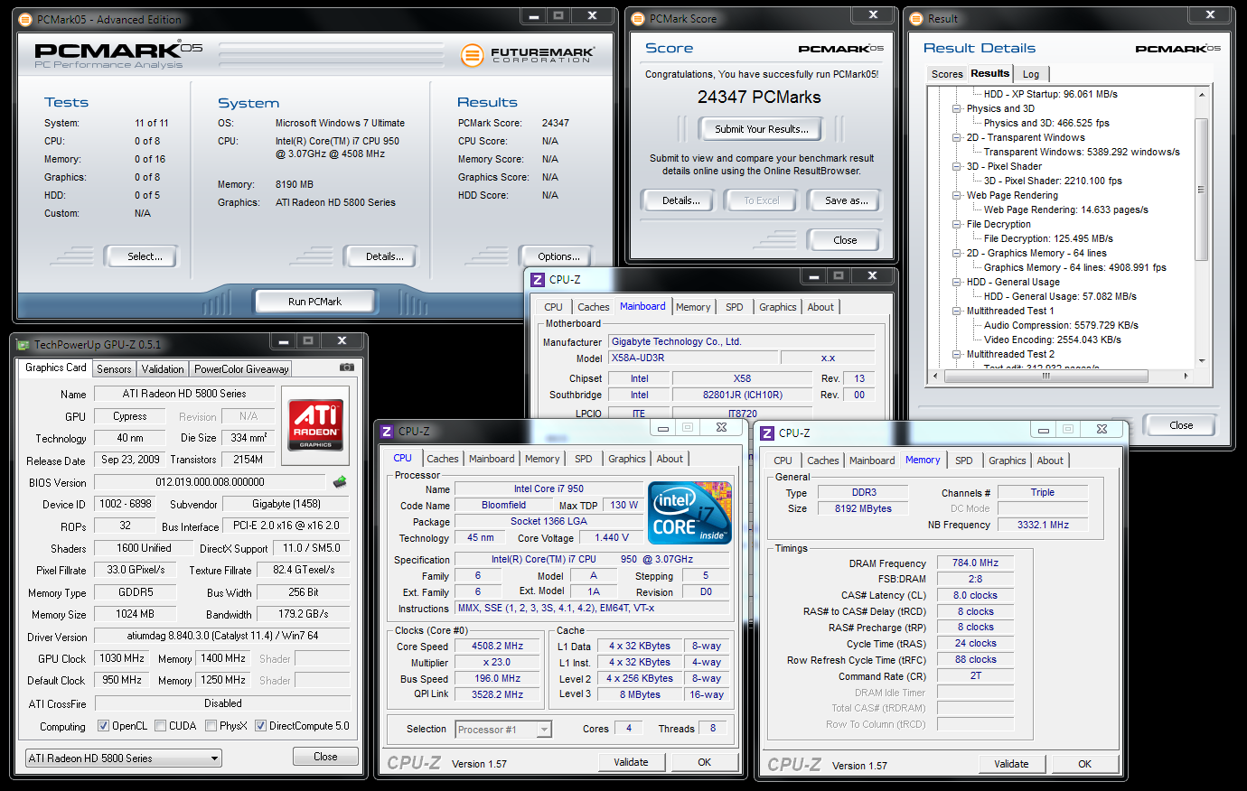Open Graphics tab in CPU-Z Processor window
1247x791 pixels.
(x=627, y=459)
